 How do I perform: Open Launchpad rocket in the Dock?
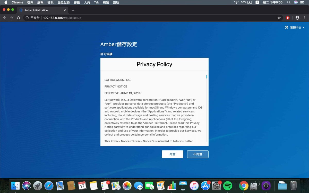tap(38, 186)
